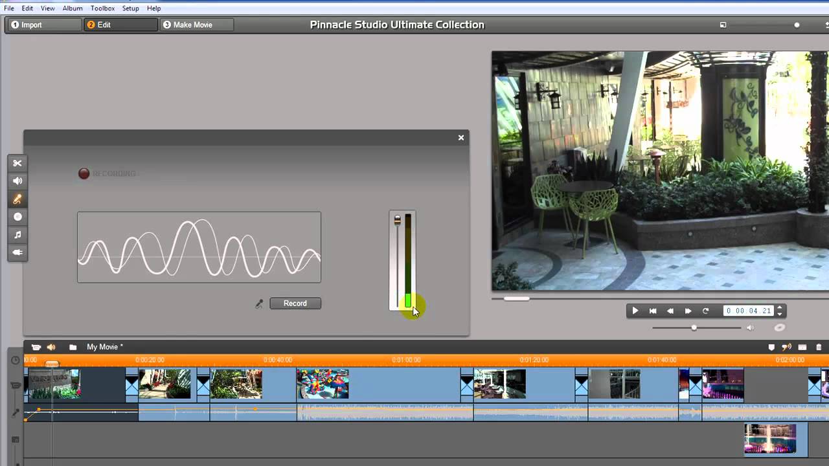Image resolution: width=829 pixels, height=466 pixels.
Task: Select the video track camcorder icon
Action: 16,386
